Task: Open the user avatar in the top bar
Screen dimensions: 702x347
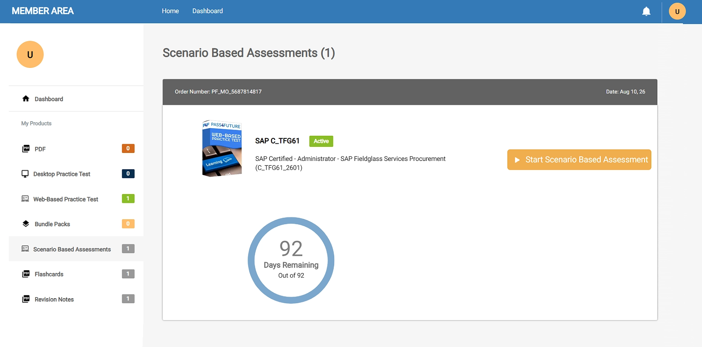Action: [x=677, y=11]
